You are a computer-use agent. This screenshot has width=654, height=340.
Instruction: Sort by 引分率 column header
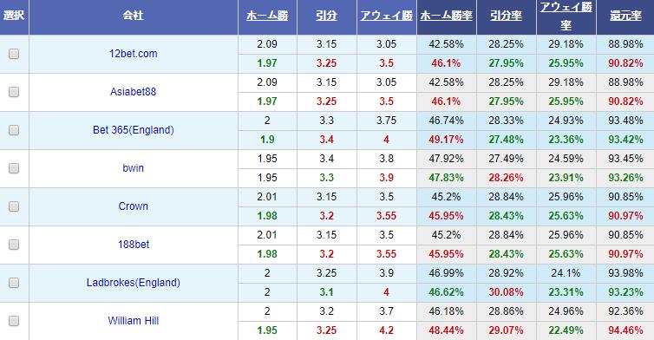tap(506, 16)
